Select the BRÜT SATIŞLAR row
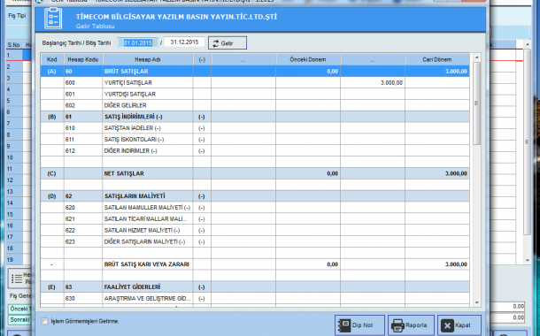This screenshot has width=540, height=336. coord(255,72)
